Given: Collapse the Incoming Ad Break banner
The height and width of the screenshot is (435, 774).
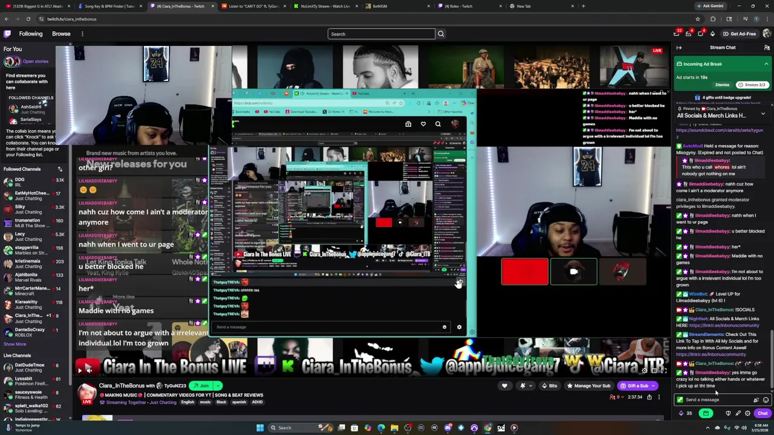Looking at the screenshot, I should 766,64.
